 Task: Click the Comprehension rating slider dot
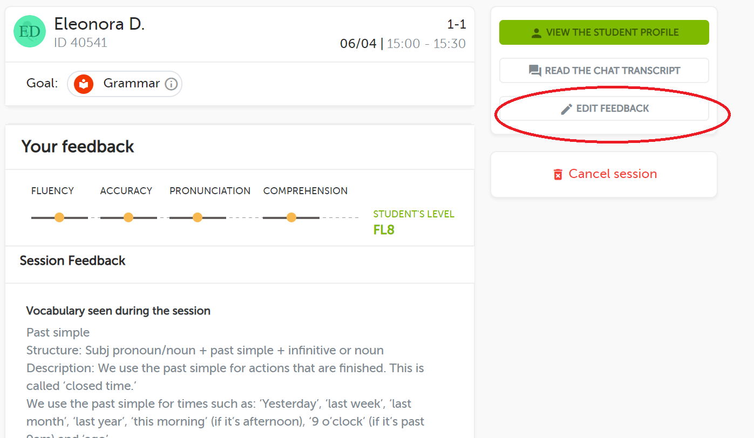coord(291,217)
